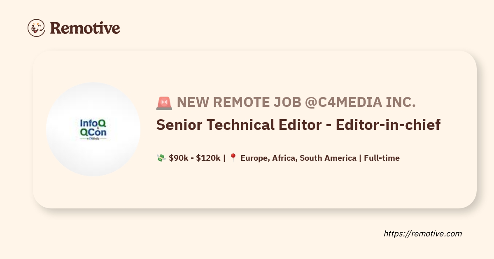Viewport: 494px width, 259px height.
Task: Select the "$120k" maximum salary text
Action: click(x=208, y=158)
